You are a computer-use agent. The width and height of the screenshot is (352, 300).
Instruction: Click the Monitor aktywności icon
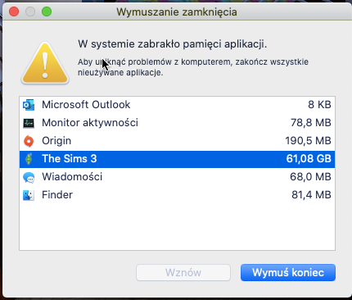(x=29, y=123)
